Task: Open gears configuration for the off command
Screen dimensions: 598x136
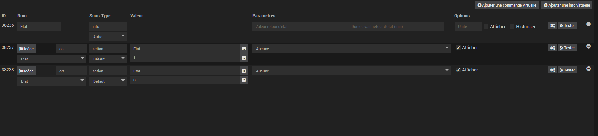Action: point(552,70)
